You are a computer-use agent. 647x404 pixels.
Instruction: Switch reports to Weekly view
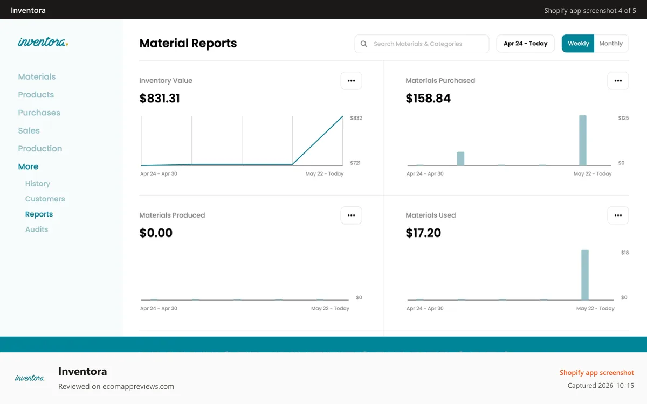578,44
